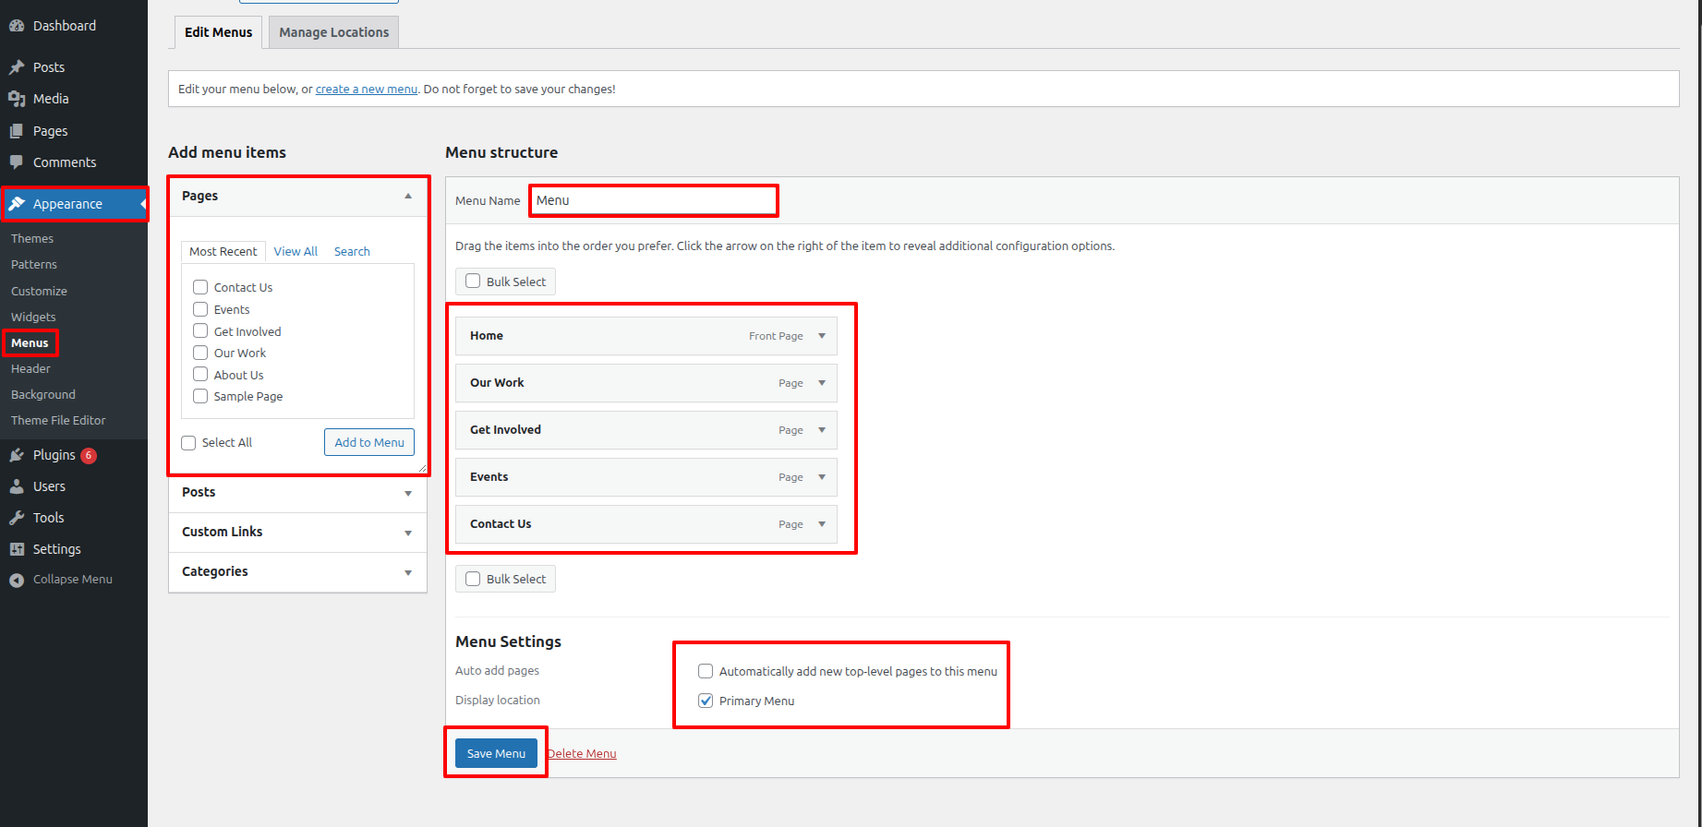Screen dimensions: 1702x827
Task: Expand the Categories section
Action: 408,572
